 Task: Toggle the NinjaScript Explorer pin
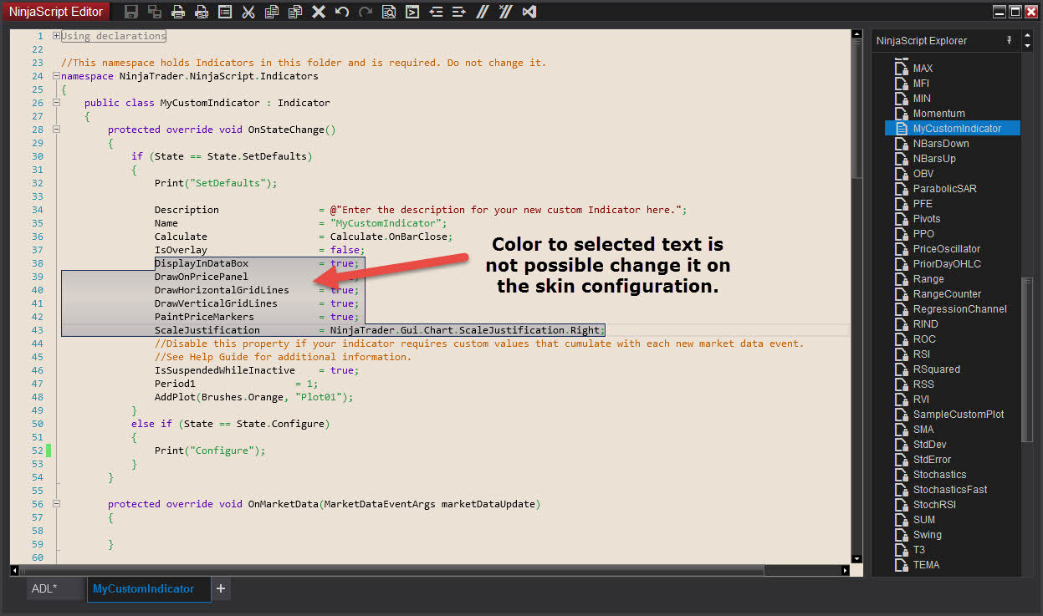point(1009,40)
